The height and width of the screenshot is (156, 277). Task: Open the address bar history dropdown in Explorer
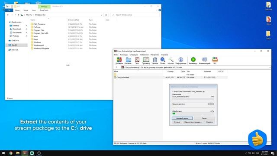tap(101, 15)
